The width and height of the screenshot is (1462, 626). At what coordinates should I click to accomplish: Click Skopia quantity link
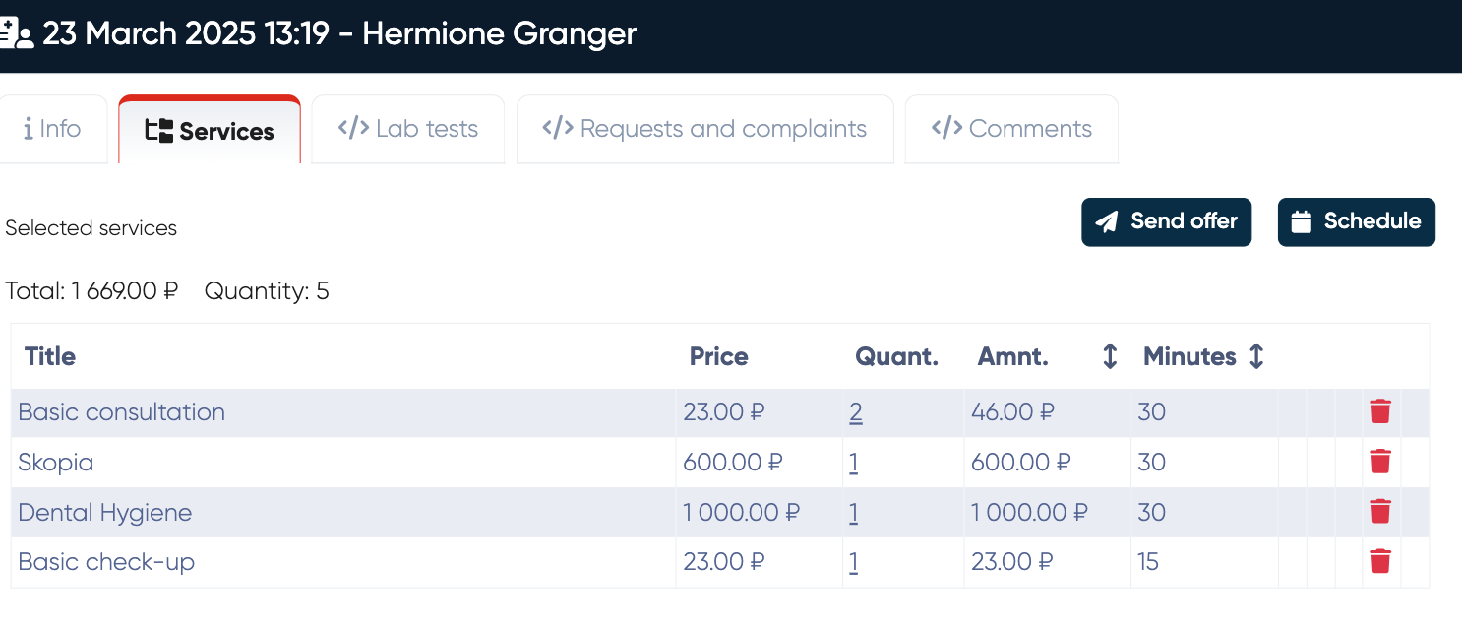[x=854, y=463]
